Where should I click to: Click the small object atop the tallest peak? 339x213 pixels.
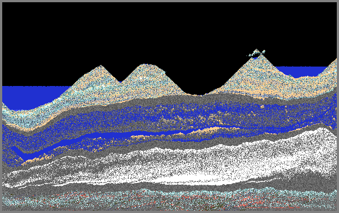tap(256, 53)
